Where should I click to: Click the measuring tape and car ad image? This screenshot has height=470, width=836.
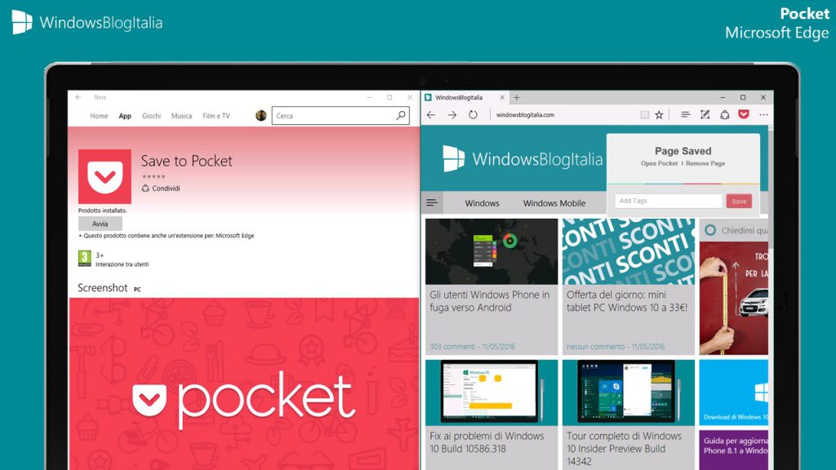click(x=734, y=299)
